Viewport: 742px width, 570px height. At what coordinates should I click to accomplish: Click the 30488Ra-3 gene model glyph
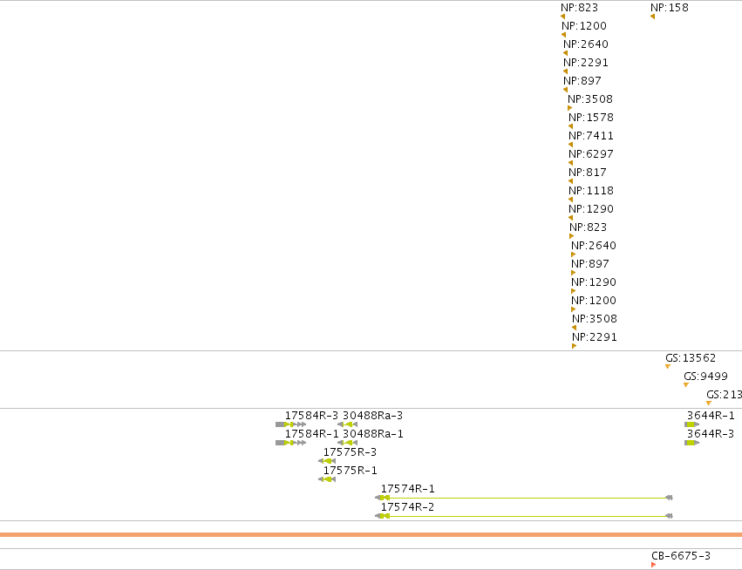[x=347, y=424]
